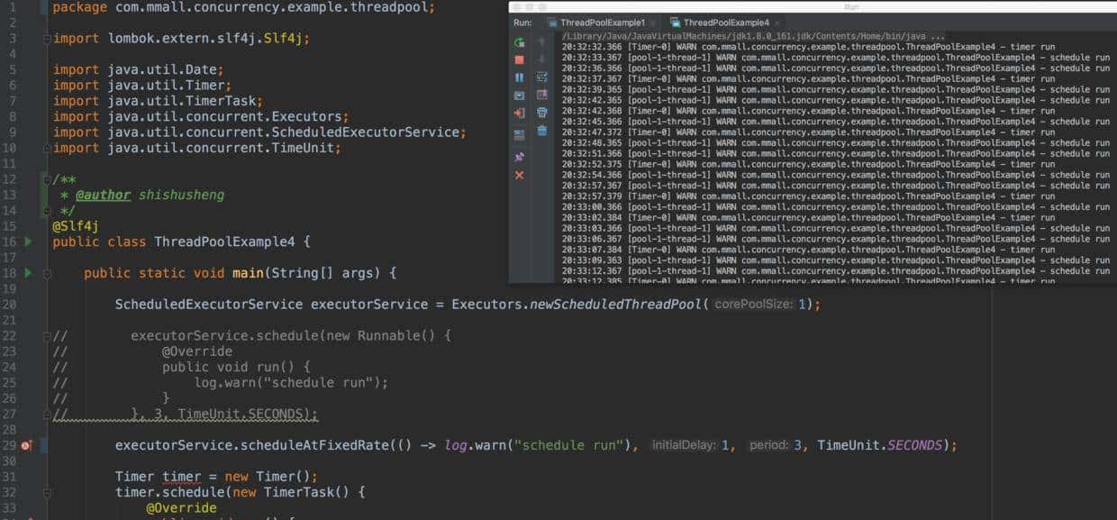Viewport: 1117px width, 520px height.
Task: Collapse the Javadoc comment fold at line 12
Action: [47, 178]
